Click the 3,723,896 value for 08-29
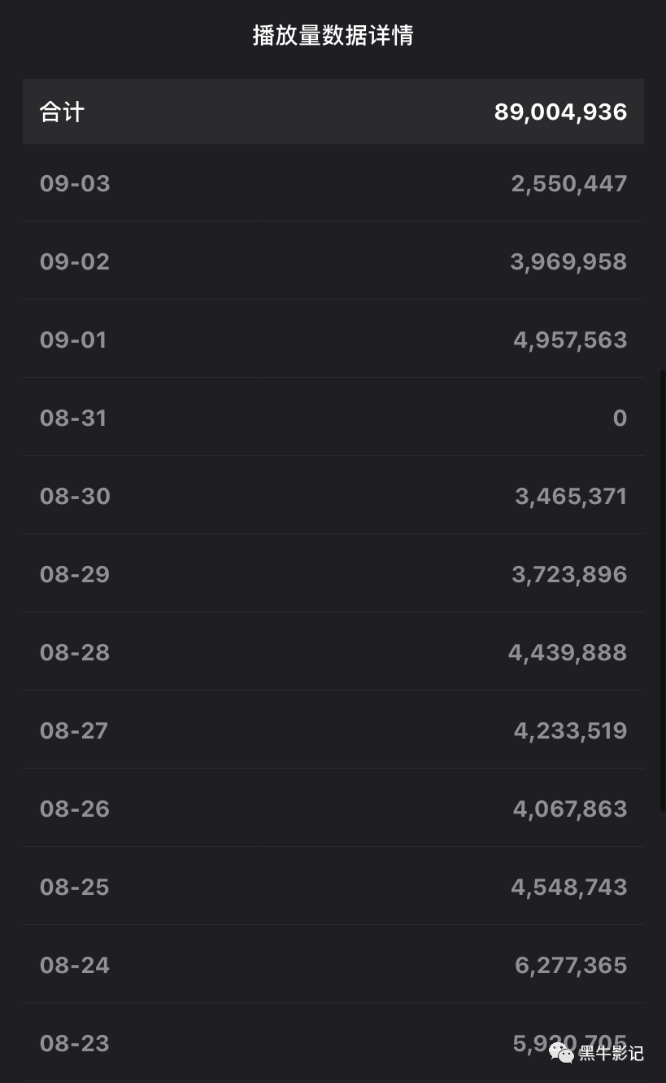The height and width of the screenshot is (1083, 666). click(569, 574)
